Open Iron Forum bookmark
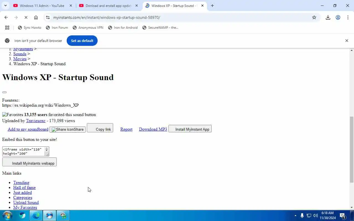This screenshot has height=221, width=354. click(x=57, y=28)
